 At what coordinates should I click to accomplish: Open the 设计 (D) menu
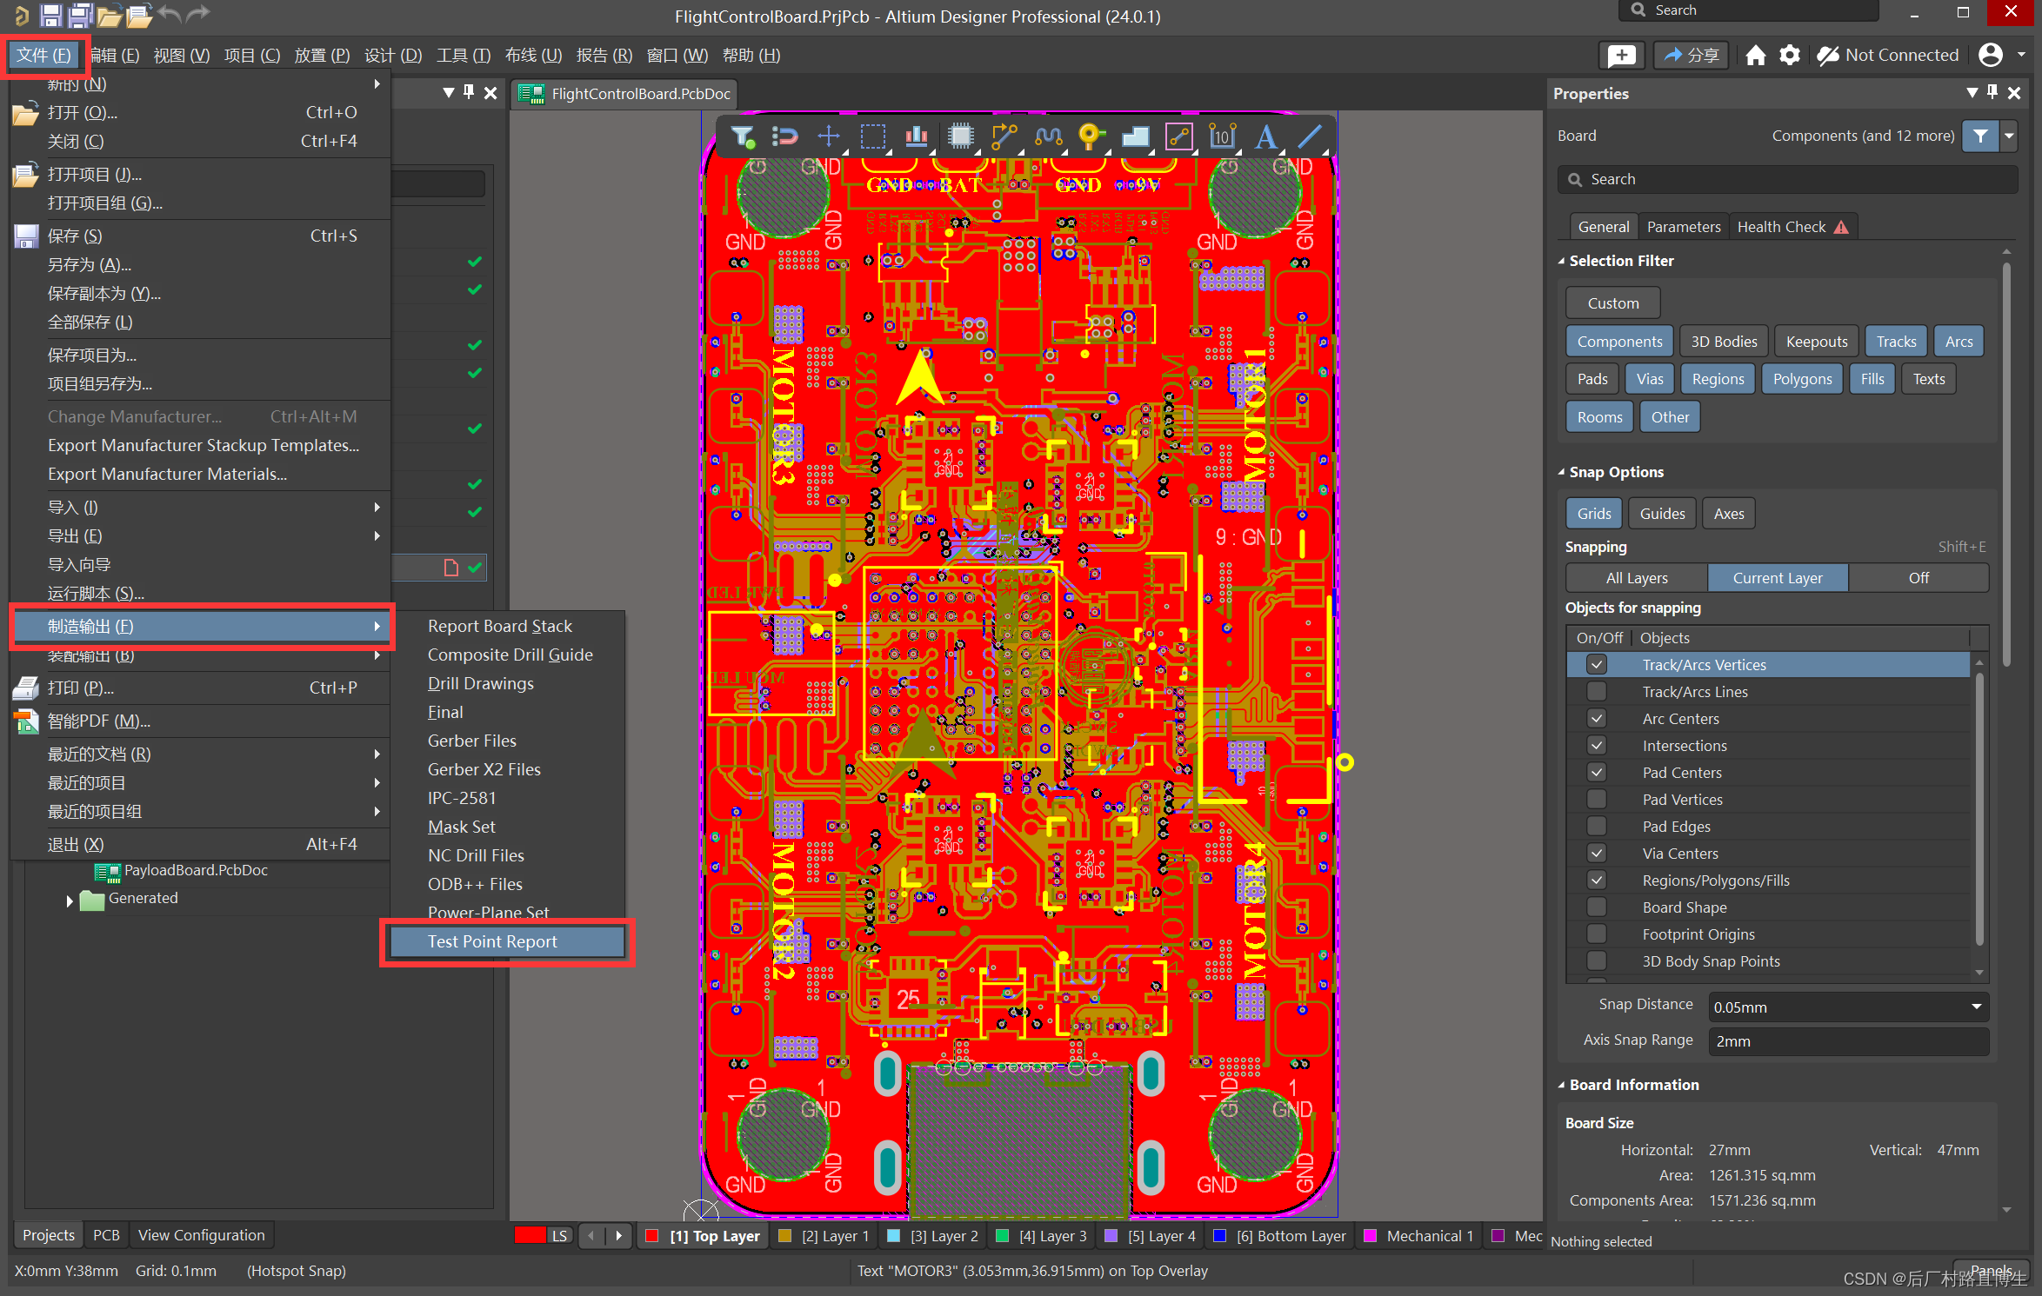[x=393, y=56]
